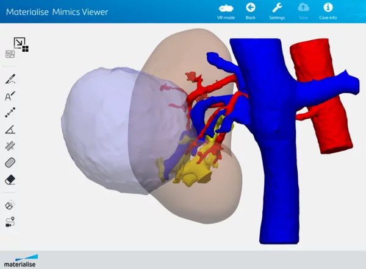Open Case info
Viewport: 366px width, 269px height.
pos(328,12)
